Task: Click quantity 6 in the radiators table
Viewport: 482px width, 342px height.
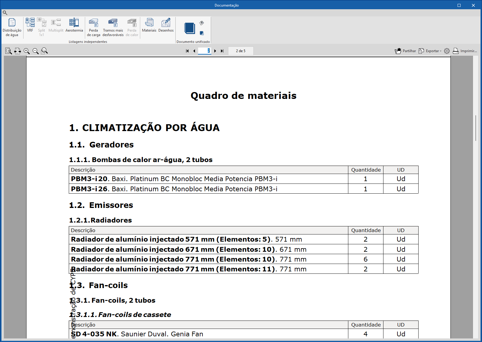Action: tap(366, 259)
